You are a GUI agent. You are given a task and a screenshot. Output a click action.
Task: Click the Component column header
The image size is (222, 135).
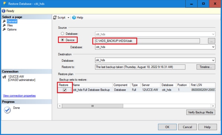[121, 85]
